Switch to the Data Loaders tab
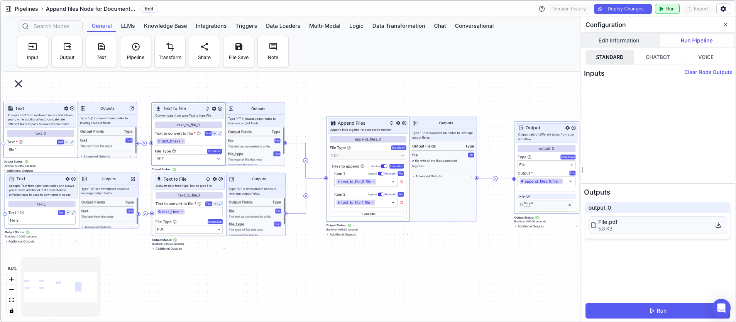 283,26
